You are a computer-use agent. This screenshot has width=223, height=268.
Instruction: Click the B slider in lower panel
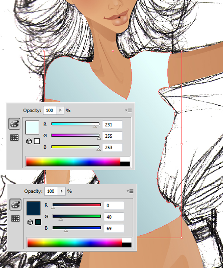click(77, 228)
